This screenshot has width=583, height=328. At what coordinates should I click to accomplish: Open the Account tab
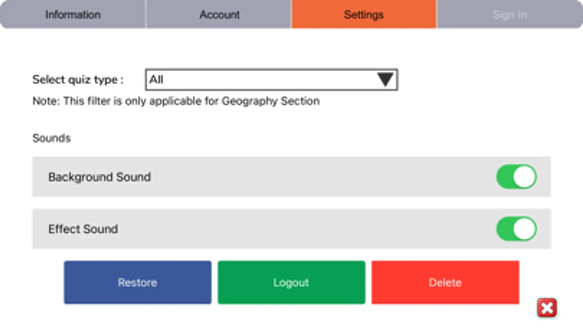(x=219, y=15)
